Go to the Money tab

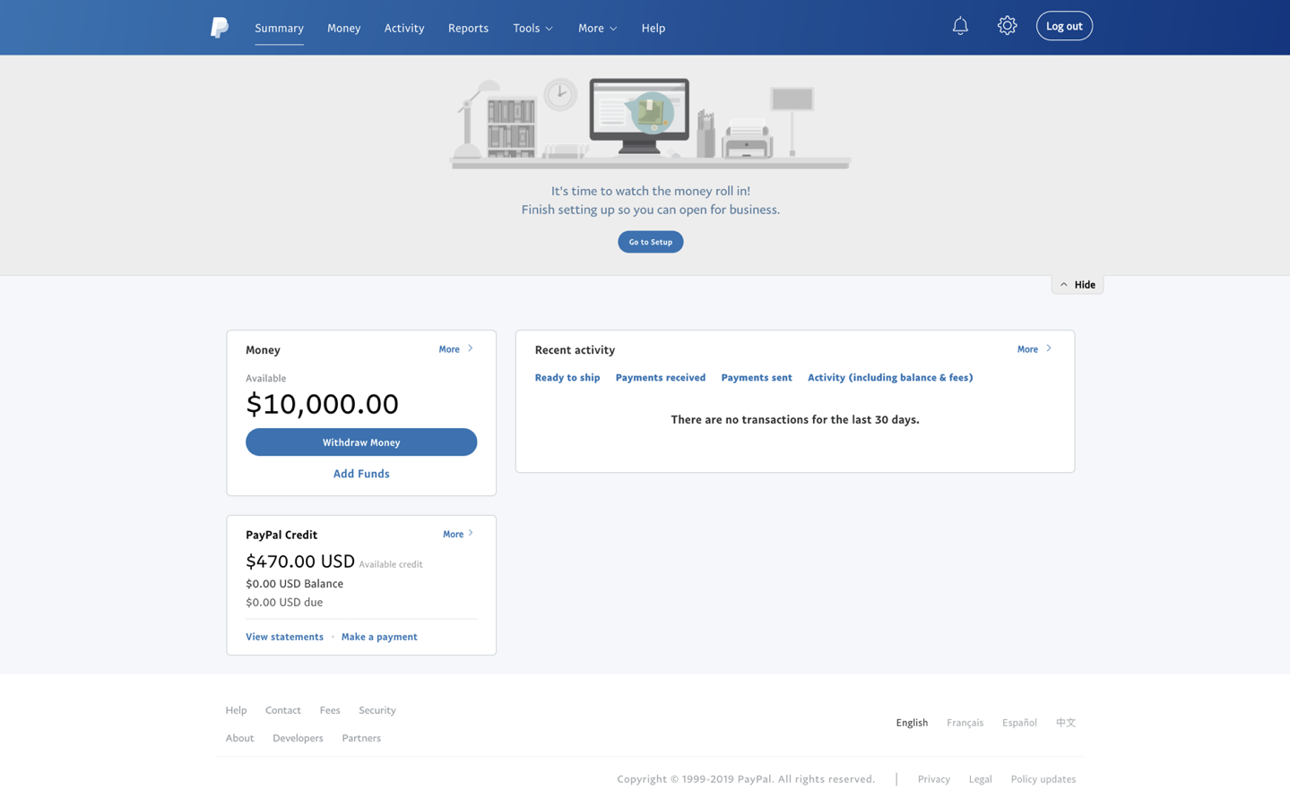[x=344, y=28]
